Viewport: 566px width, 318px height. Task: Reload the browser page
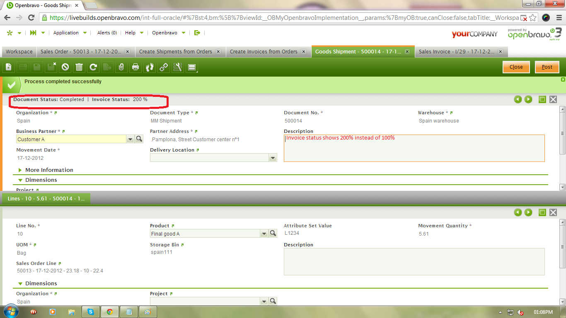[31, 18]
